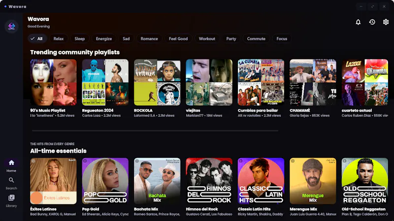Open Search in sidebar

11,183
